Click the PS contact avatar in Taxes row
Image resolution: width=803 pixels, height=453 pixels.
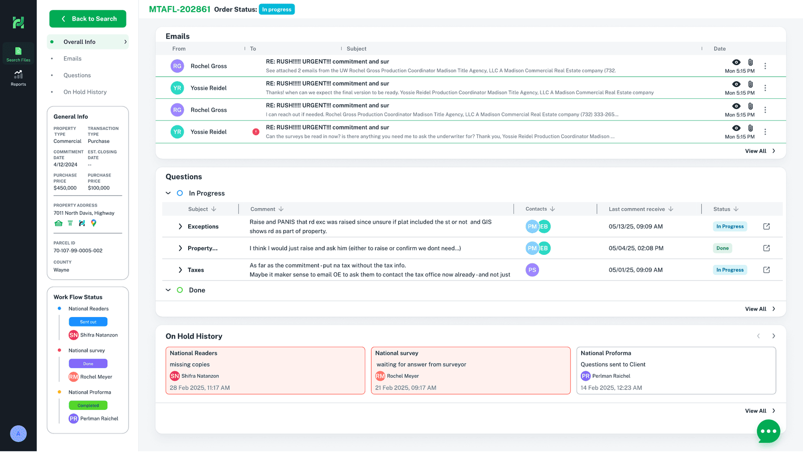point(532,270)
